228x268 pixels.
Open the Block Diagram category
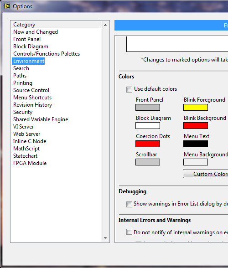click(x=31, y=46)
